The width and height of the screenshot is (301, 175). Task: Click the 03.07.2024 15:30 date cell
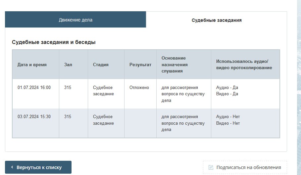click(x=34, y=117)
